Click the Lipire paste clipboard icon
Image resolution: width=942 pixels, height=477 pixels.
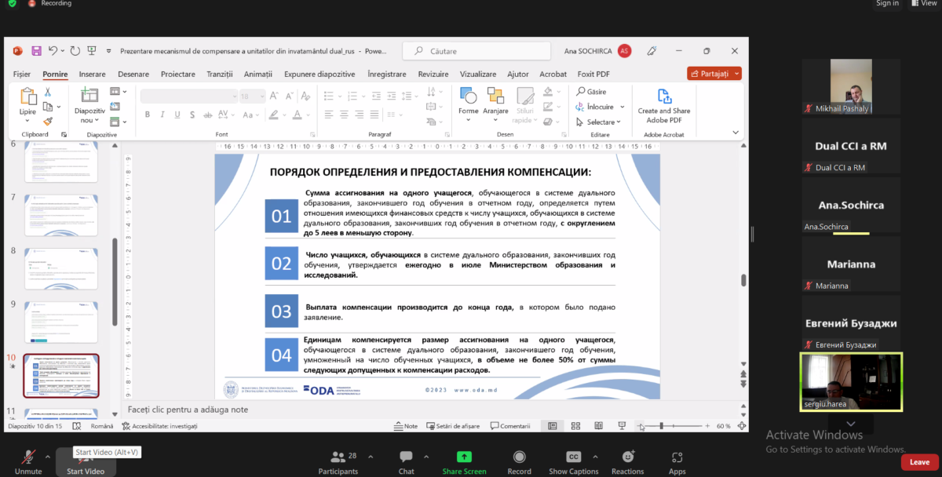coord(28,96)
